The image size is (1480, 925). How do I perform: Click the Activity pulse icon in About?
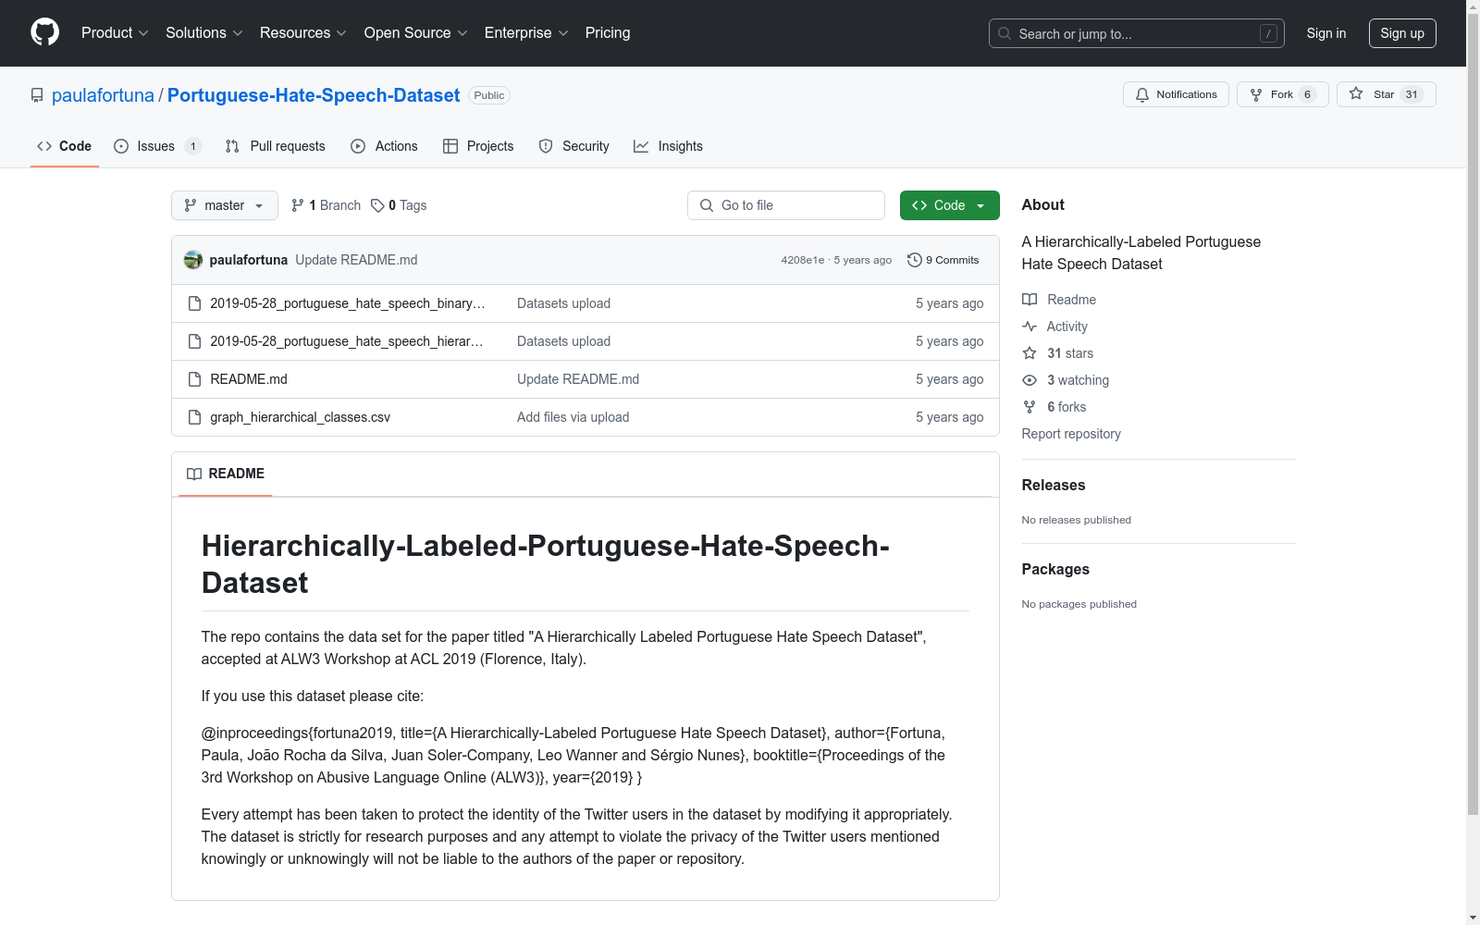1030,327
